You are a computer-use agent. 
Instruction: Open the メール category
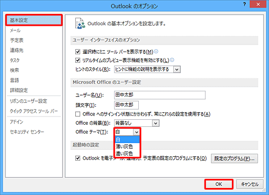coord(34,31)
